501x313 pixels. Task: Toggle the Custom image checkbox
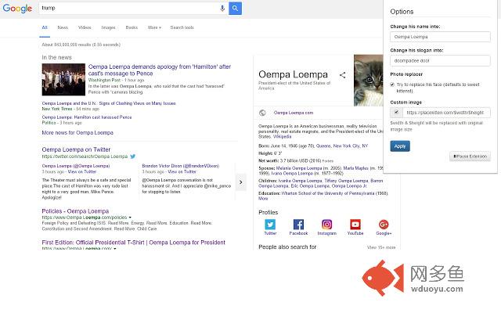click(395, 112)
